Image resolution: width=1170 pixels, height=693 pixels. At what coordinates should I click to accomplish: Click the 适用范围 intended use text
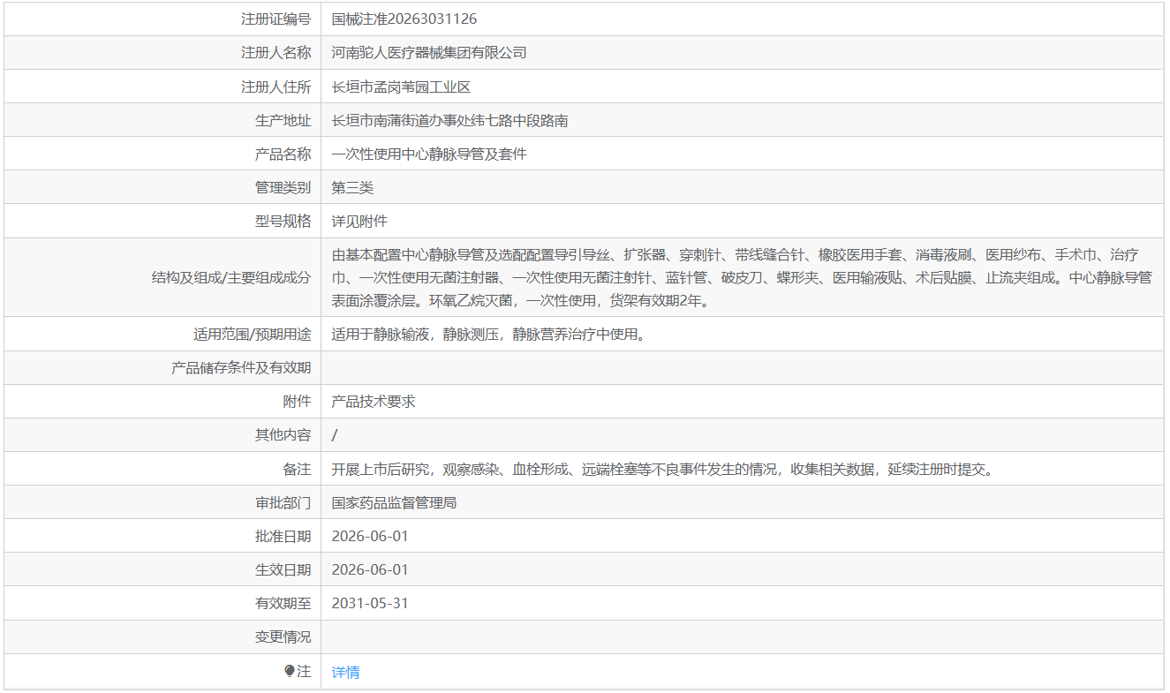(x=488, y=335)
